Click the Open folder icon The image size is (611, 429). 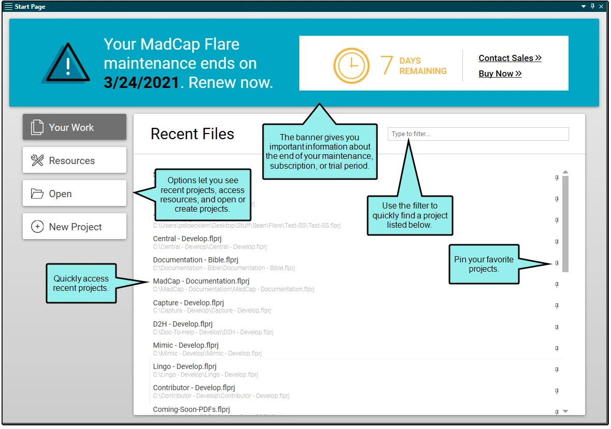[37, 193]
